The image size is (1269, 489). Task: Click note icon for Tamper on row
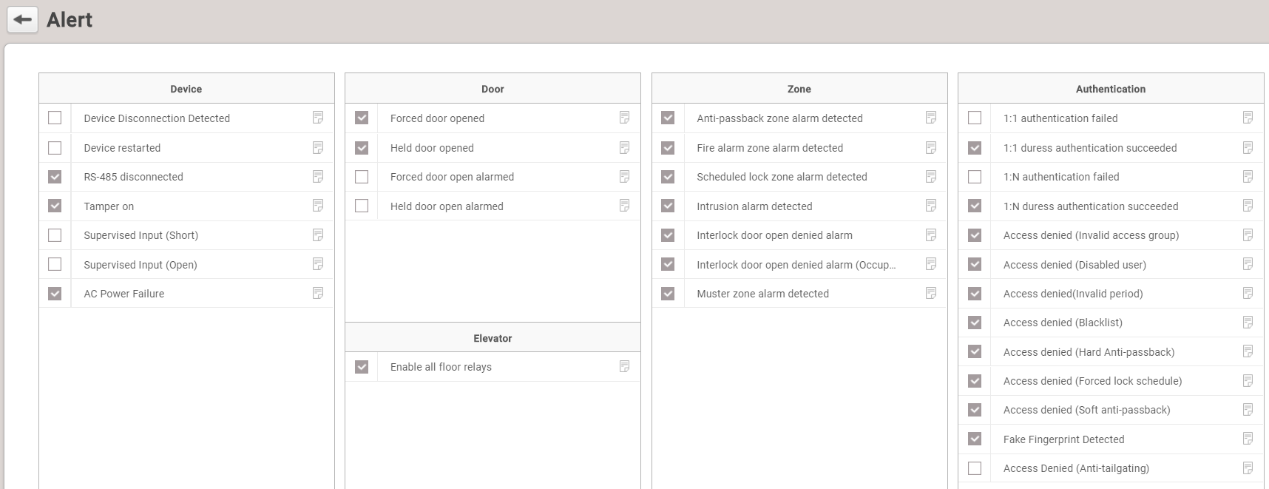[x=318, y=206]
